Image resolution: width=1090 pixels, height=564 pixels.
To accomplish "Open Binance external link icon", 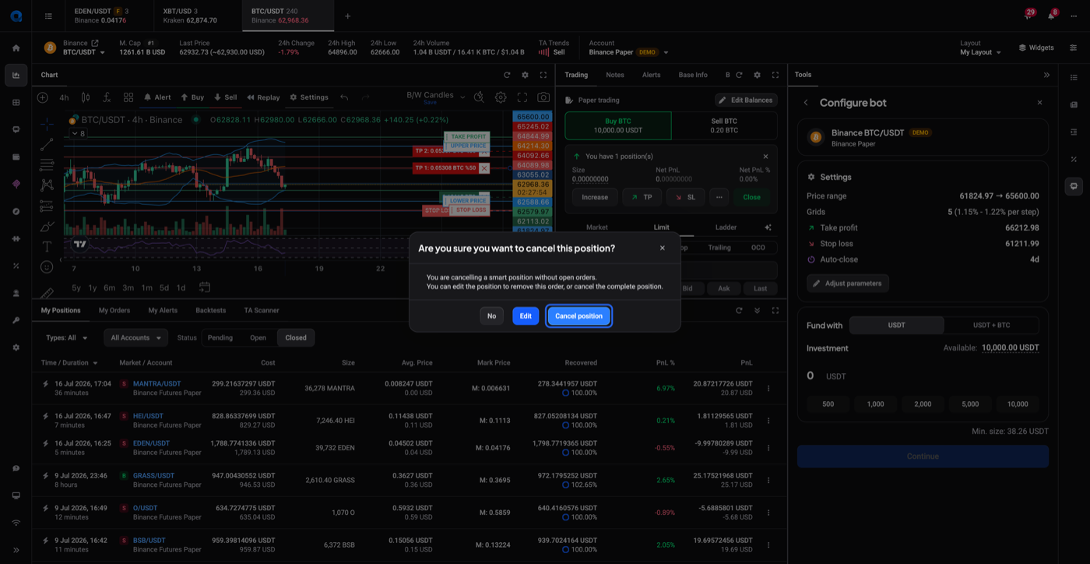I will [95, 43].
